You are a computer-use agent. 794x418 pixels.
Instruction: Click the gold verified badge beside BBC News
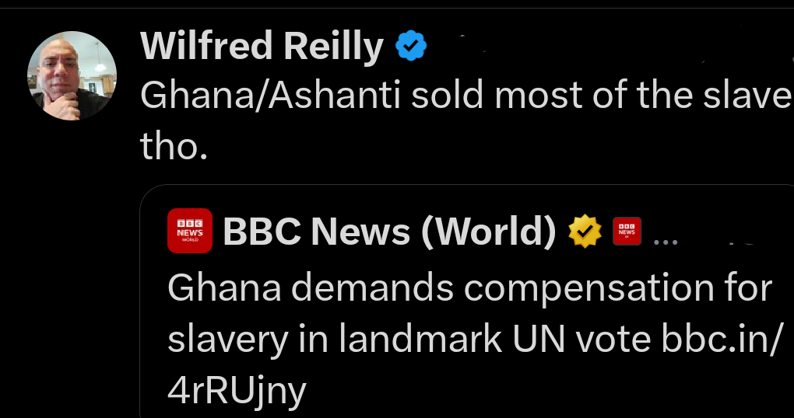(585, 231)
